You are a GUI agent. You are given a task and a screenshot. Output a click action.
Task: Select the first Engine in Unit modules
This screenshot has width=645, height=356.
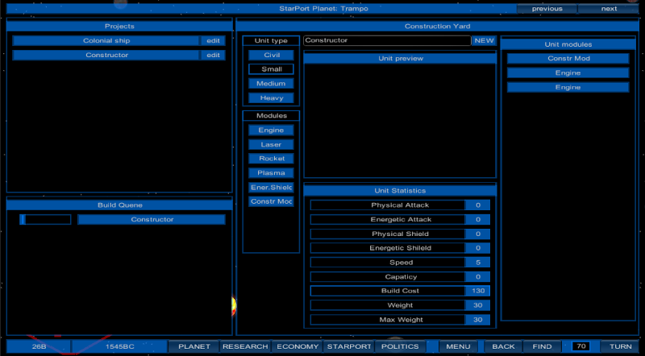pyautogui.click(x=568, y=72)
